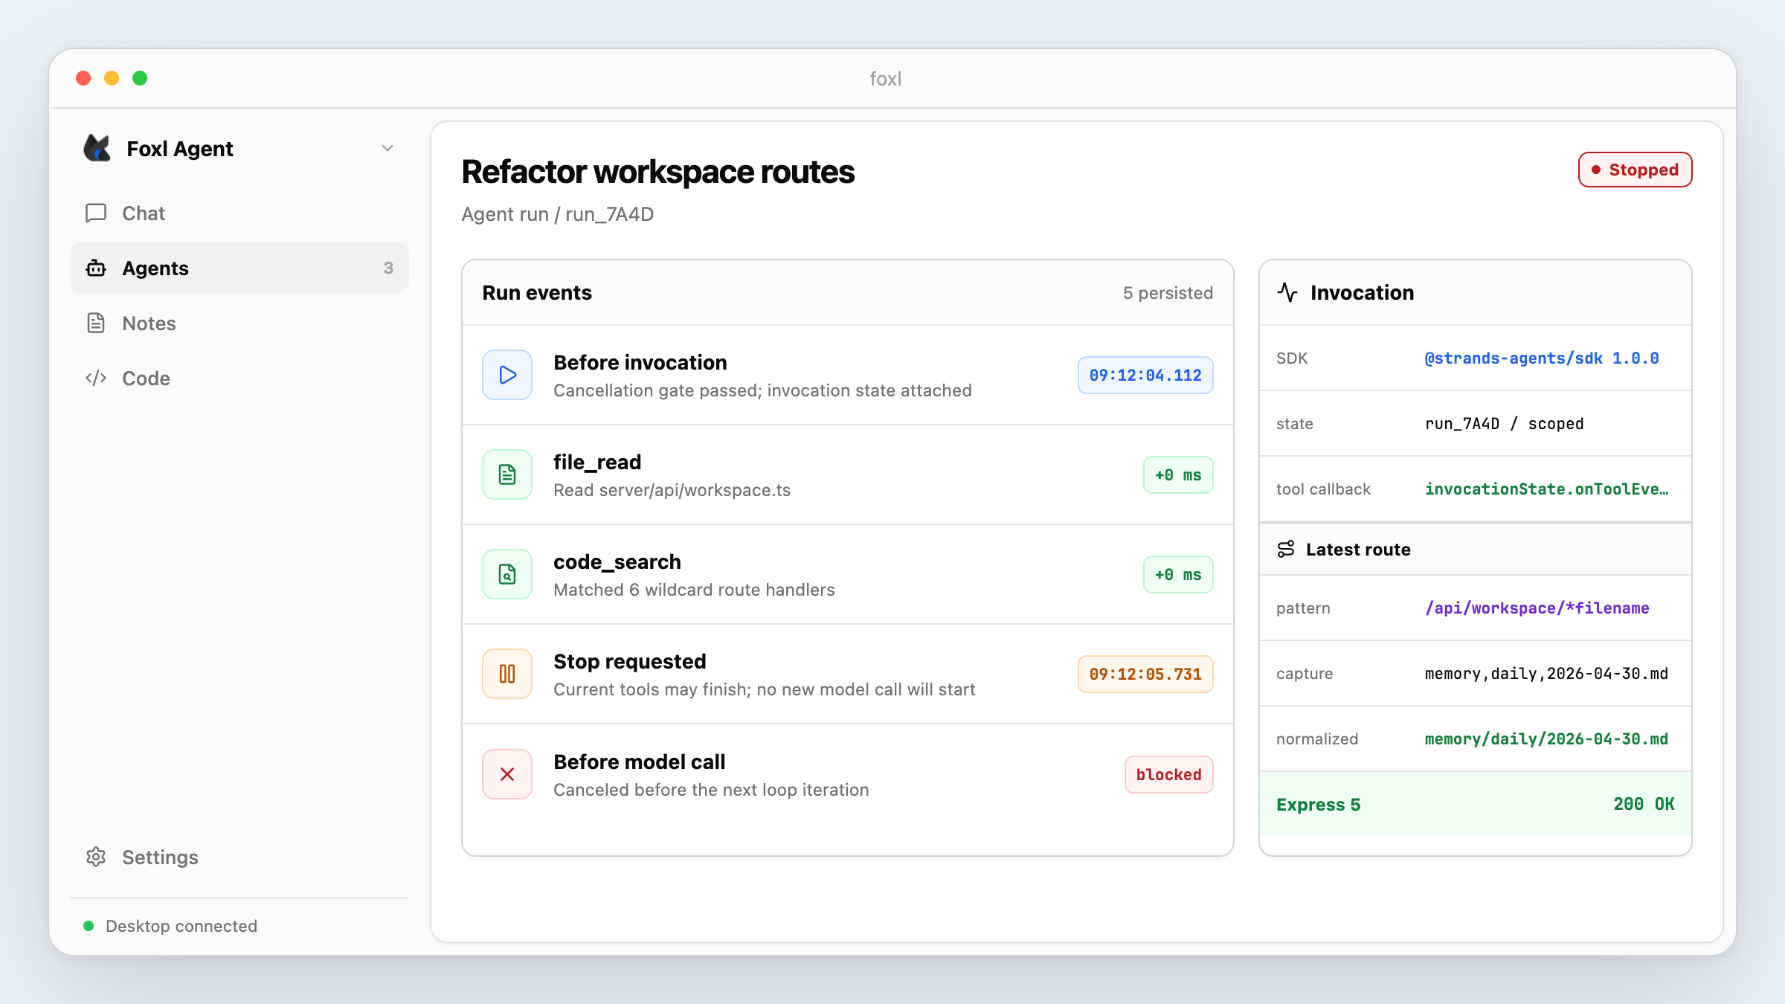The height and width of the screenshot is (1004, 1785).
Task: Open Settings in the sidebar
Action: click(x=239, y=857)
